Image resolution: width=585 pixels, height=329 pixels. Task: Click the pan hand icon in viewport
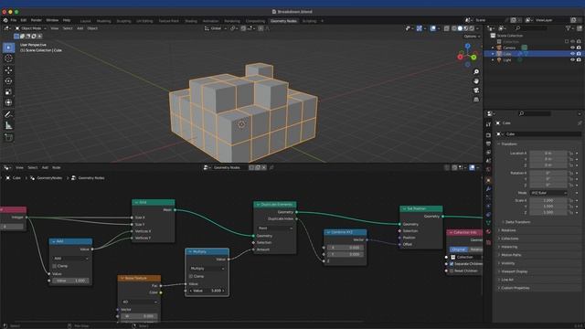click(x=476, y=81)
